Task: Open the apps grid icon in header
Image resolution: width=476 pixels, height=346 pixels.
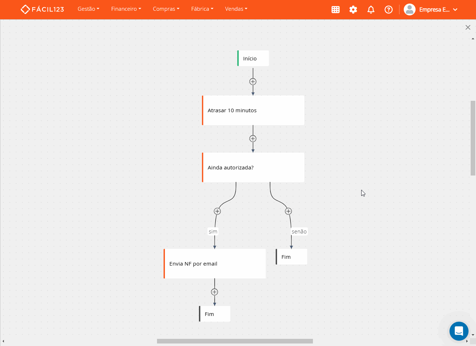Action: coord(335,10)
